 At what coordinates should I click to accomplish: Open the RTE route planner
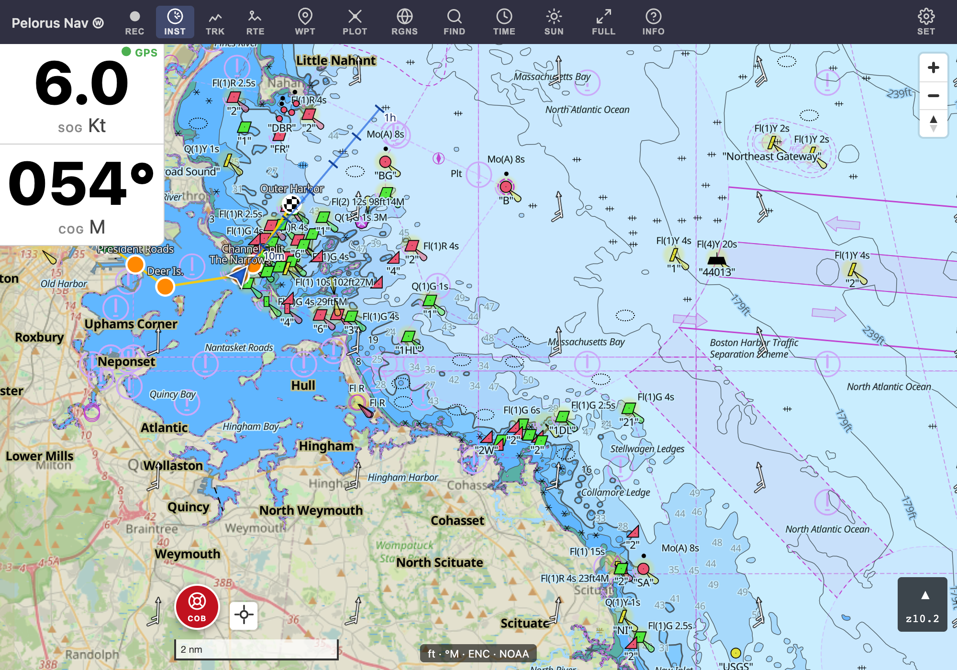[255, 22]
